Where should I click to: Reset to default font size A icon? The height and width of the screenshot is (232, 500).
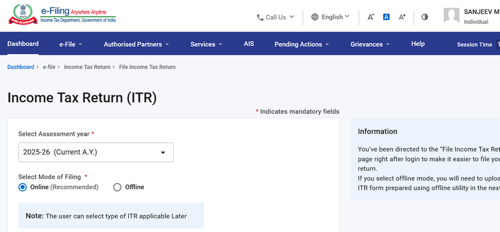click(x=386, y=17)
